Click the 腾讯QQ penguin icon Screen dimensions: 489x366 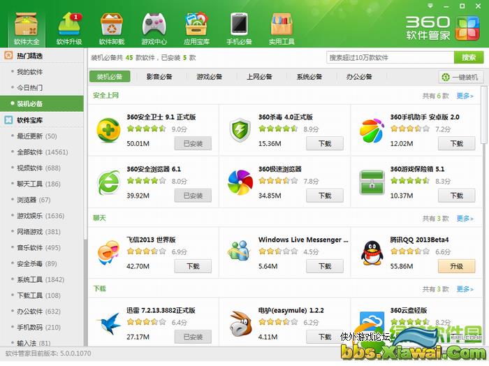pyautogui.click(x=372, y=253)
